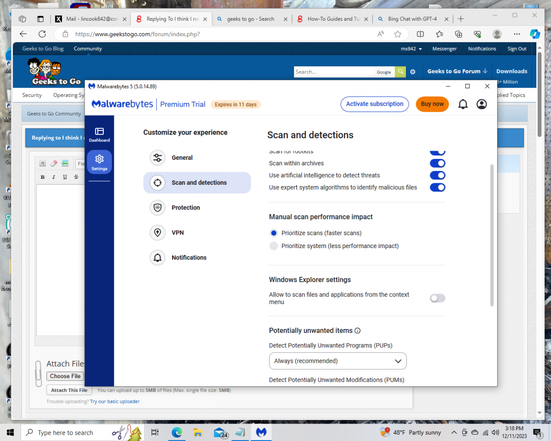Select Prioritize system (less performance impact)
The height and width of the screenshot is (441, 551).
tap(274, 246)
